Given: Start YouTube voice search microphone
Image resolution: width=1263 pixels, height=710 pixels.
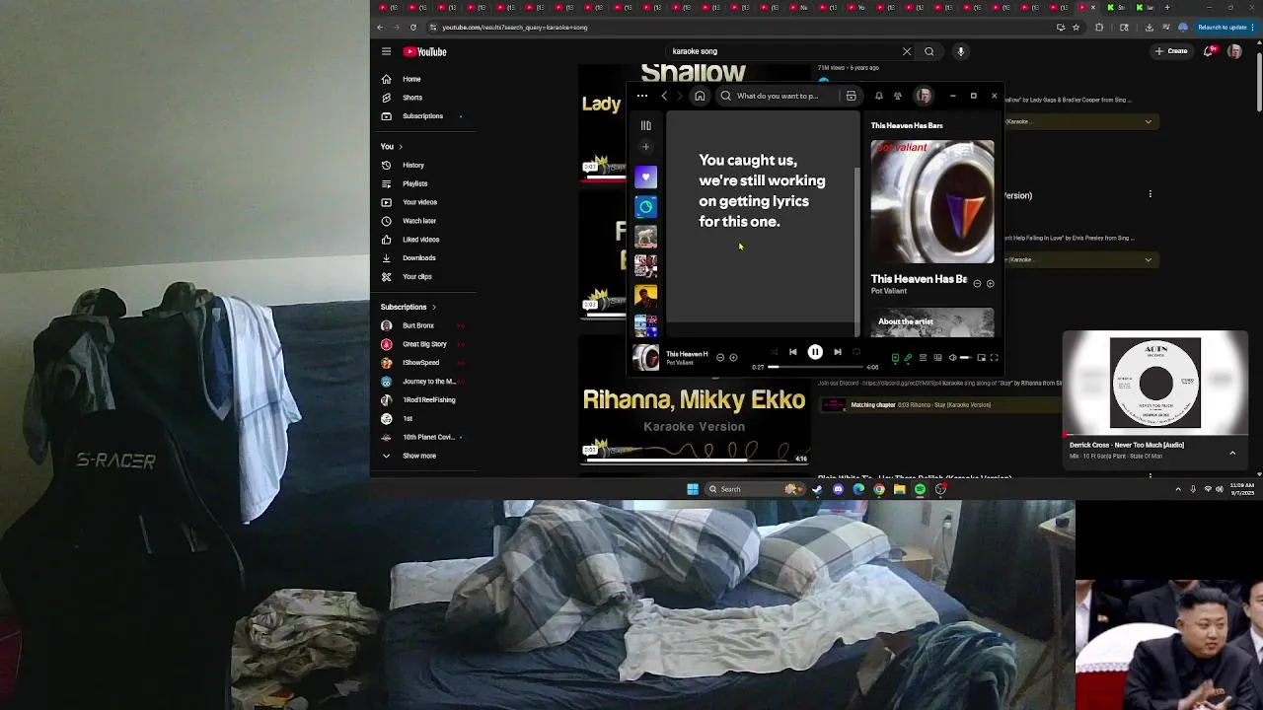Looking at the screenshot, I should [x=960, y=51].
